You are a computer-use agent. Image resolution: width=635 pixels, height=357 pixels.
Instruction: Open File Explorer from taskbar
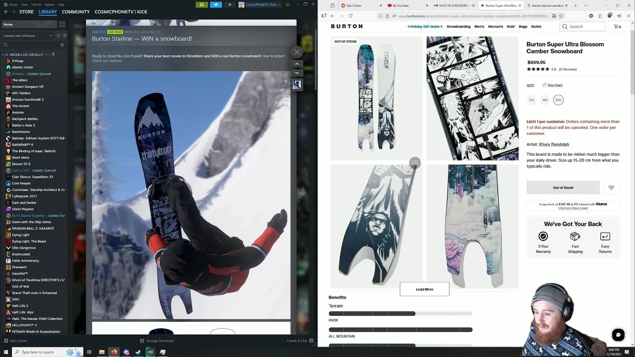(x=102, y=352)
